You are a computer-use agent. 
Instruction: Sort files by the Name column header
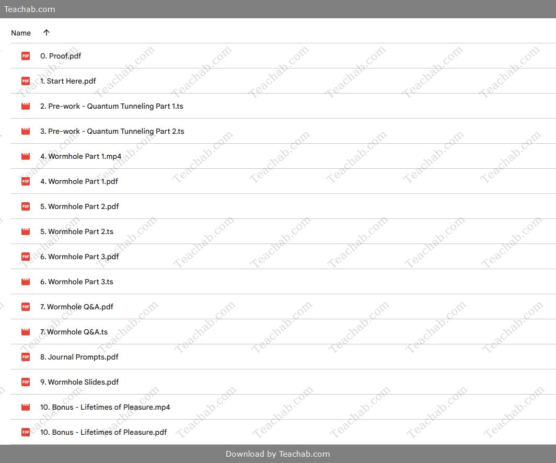[21, 33]
